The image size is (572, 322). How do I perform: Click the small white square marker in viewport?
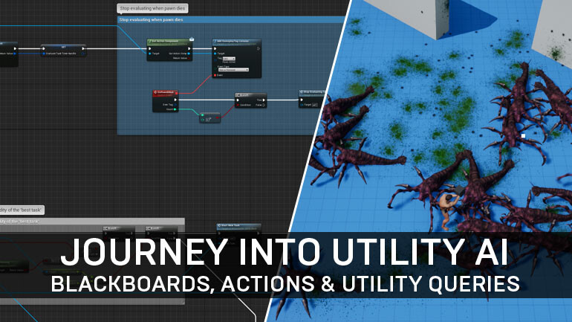pos(524,136)
